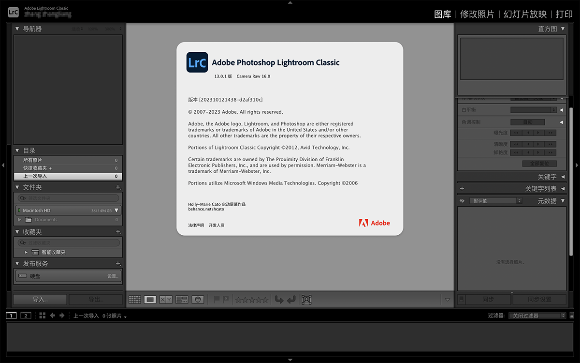580x363 pixels.
Task: Add keyword with plus icon by 关键字列表
Action: (462, 188)
